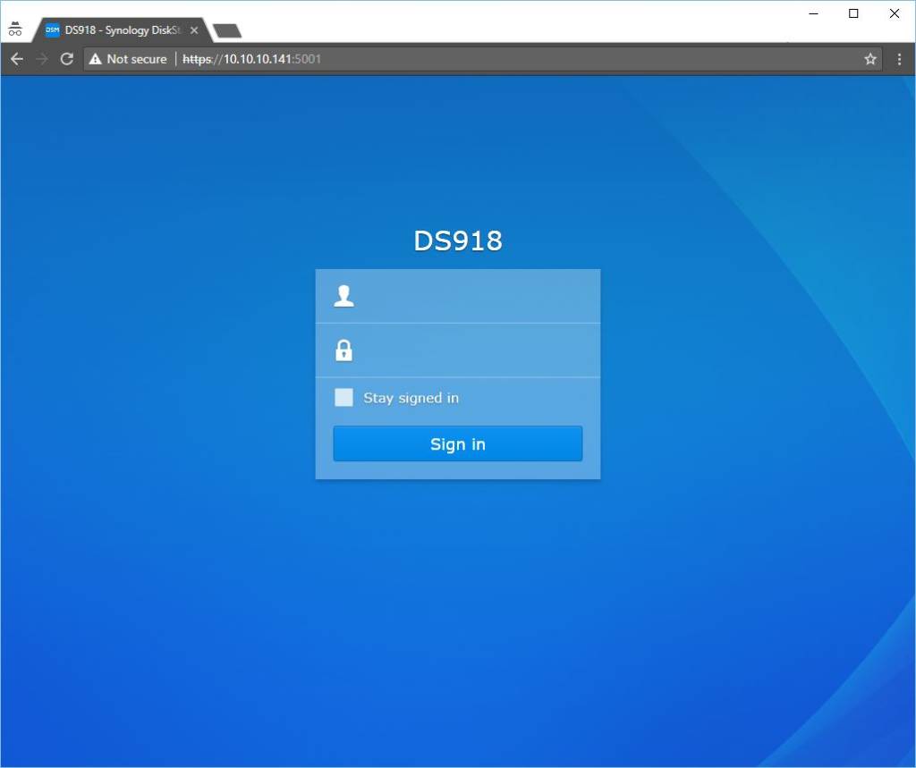Maximize the browser window
Image resolution: width=916 pixels, height=768 pixels.
[x=853, y=13]
